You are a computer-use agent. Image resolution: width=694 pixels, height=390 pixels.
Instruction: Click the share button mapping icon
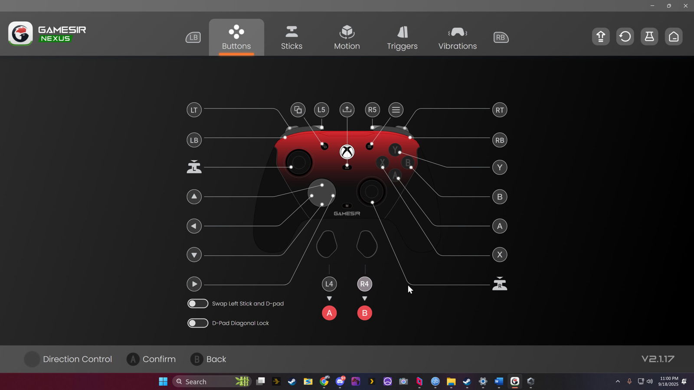(x=347, y=110)
